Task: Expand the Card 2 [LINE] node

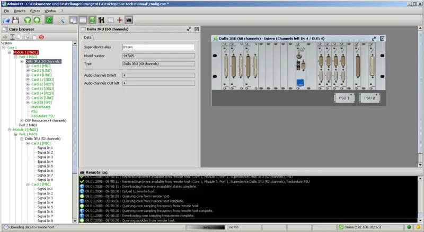Action: point(28,71)
